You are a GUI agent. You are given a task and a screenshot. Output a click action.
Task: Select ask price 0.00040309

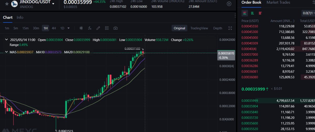250,43
